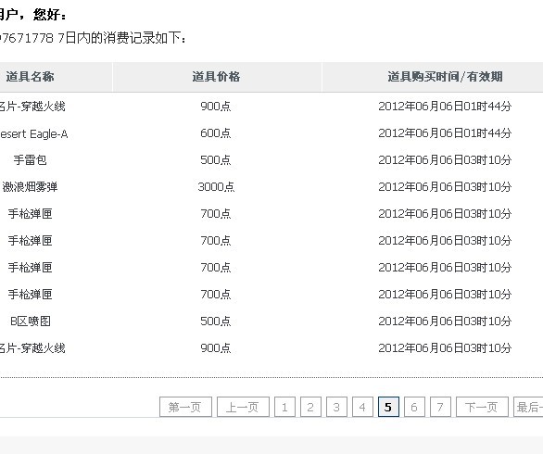Jump to the last page via 最后一页
This screenshot has width=543, height=454.
click(x=528, y=407)
